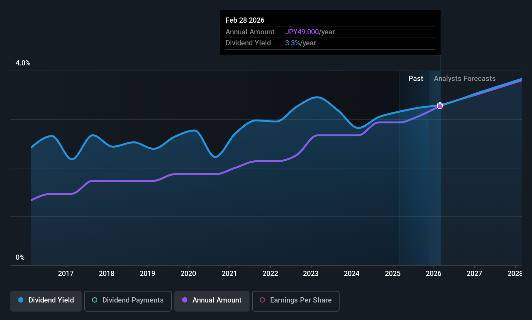Select 2019 on the time axis
Screen dimensions: 532x320
(x=147, y=274)
